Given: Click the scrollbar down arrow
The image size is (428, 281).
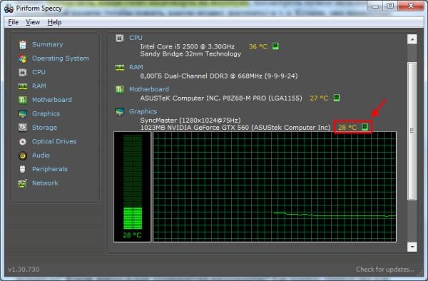Looking at the screenshot, I should tap(412, 247).
